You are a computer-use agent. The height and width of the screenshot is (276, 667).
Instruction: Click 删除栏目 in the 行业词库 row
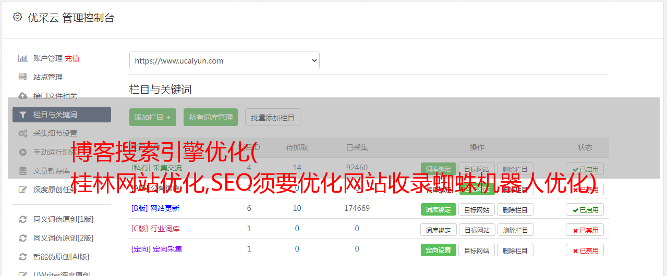click(515, 230)
